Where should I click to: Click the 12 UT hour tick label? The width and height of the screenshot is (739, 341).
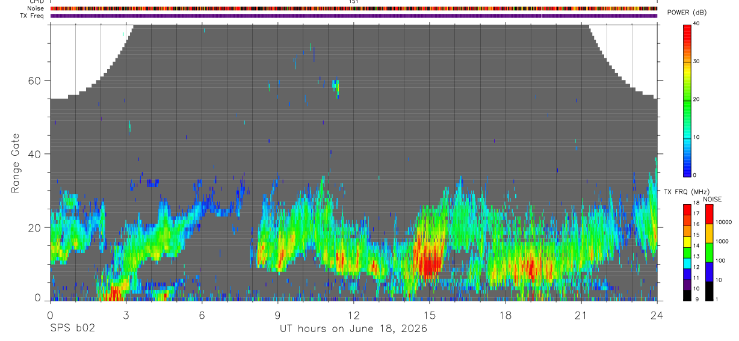353,315
